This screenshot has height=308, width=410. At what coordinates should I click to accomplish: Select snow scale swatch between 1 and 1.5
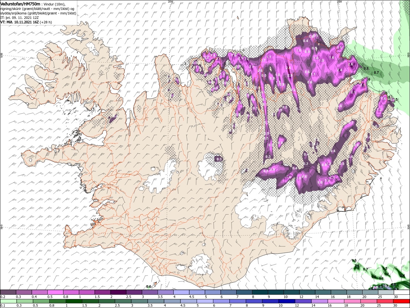[86, 292]
